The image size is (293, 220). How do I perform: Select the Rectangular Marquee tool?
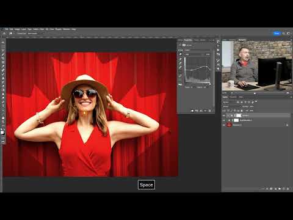coord(3,46)
